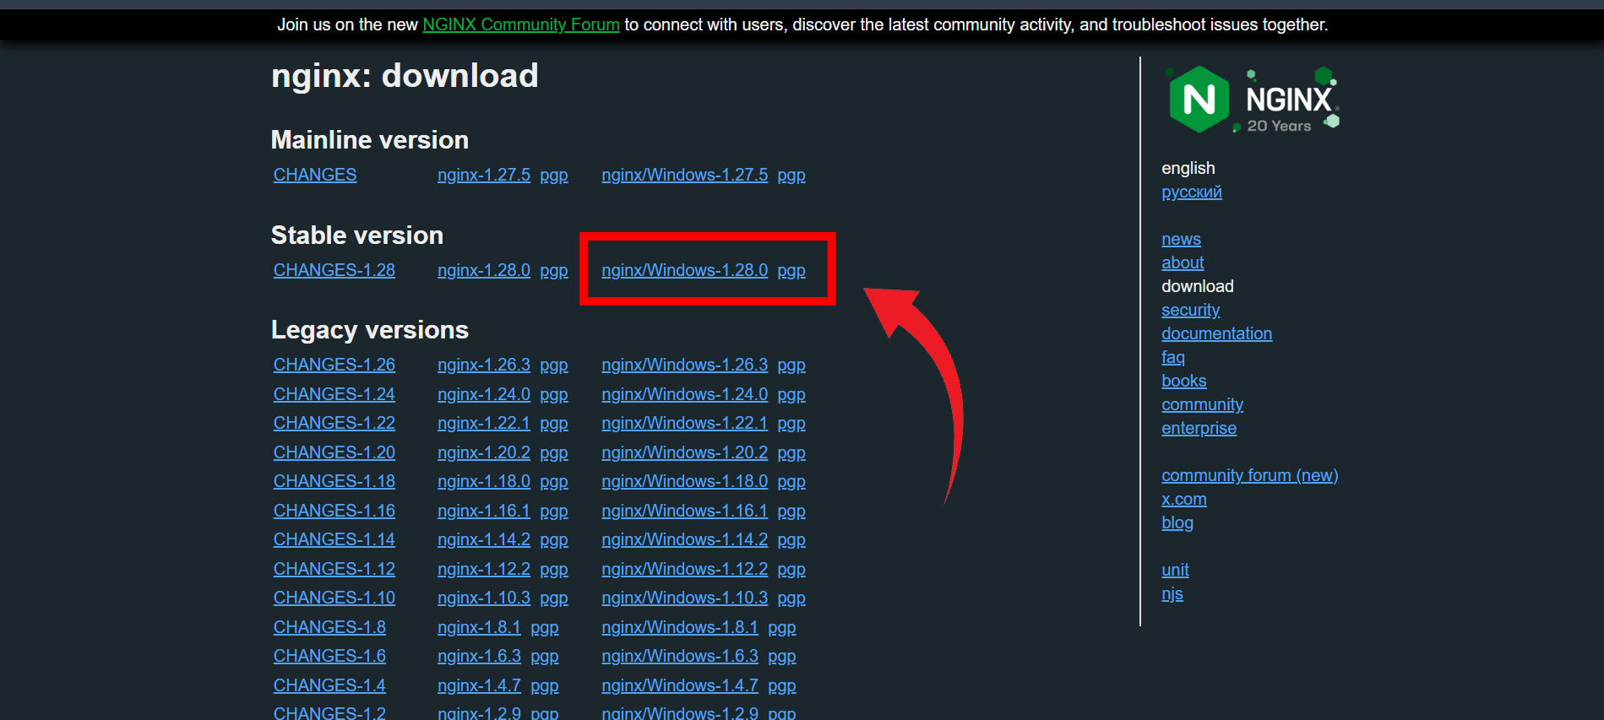Download nginx/Windows-1.12.2
1604x720 pixels.
point(685,569)
